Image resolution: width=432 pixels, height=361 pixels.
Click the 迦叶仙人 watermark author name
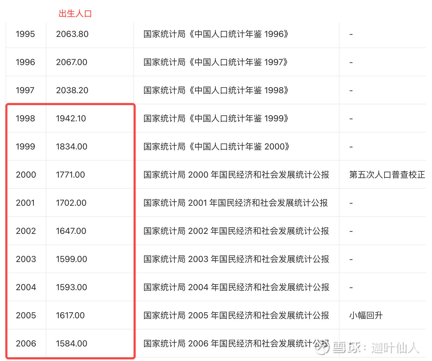point(395,348)
